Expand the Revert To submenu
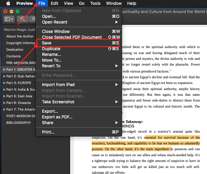Image resolution: width=207 pixels, height=174 pixels. pos(79,66)
